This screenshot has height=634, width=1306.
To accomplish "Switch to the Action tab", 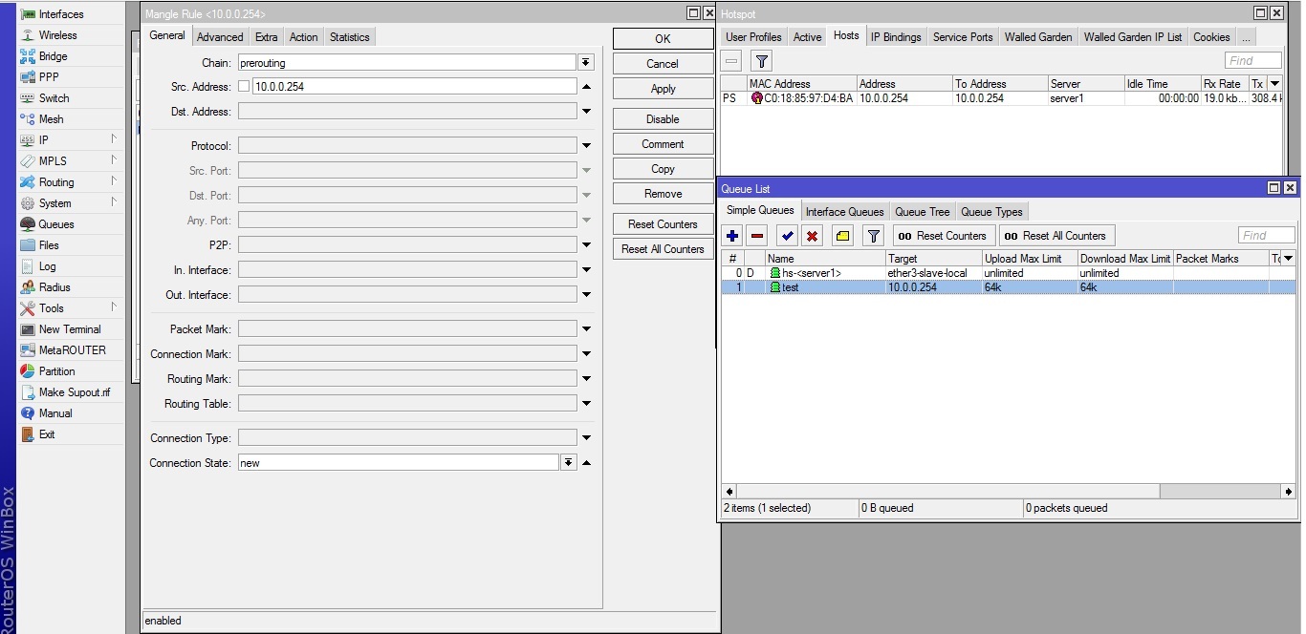I will [x=303, y=37].
